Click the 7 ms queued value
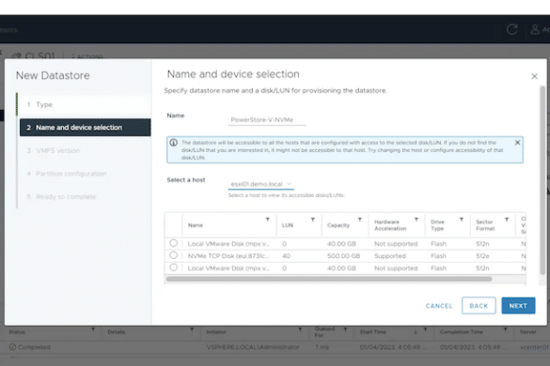Image resolution: width=550 pixels, height=366 pixels. (x=322, y=347)
